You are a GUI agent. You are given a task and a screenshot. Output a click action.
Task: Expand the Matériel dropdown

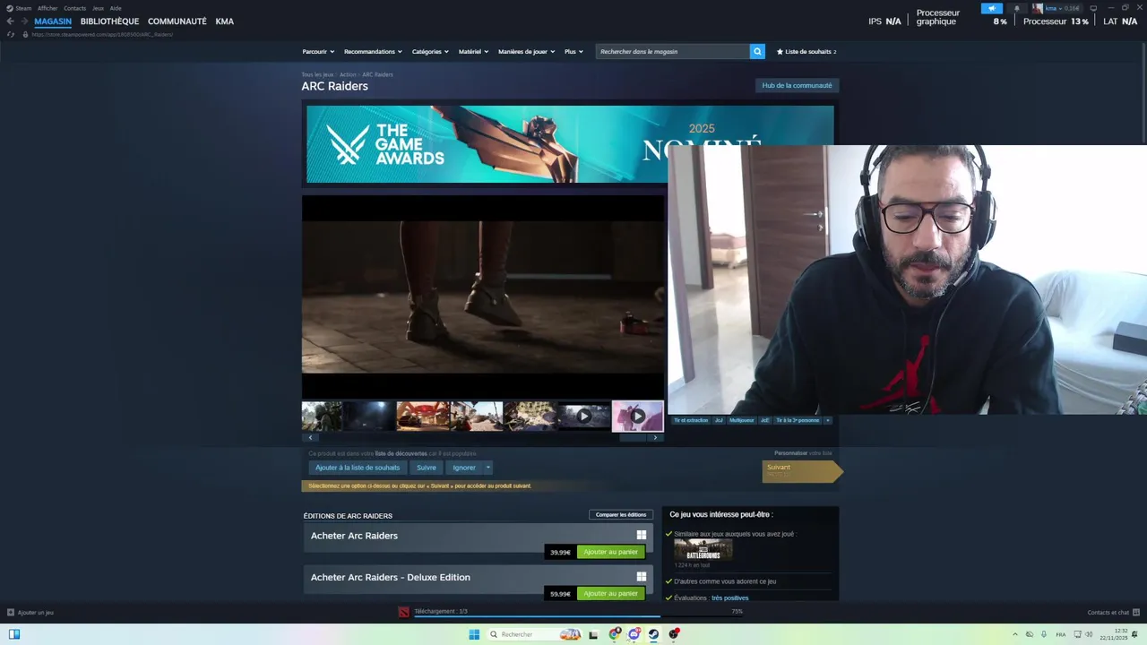click(x=473, y=52)
